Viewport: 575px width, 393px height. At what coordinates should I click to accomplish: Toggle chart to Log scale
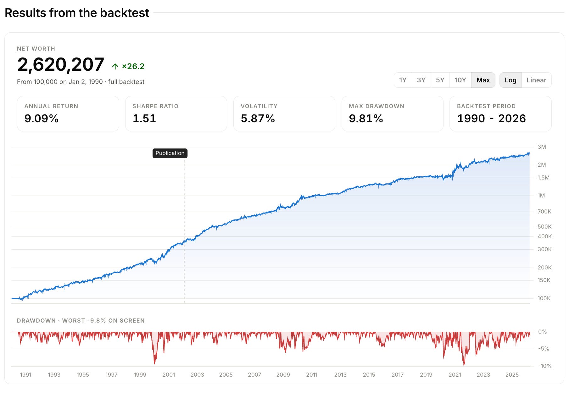pyautogui.click(x=511, y=80)
